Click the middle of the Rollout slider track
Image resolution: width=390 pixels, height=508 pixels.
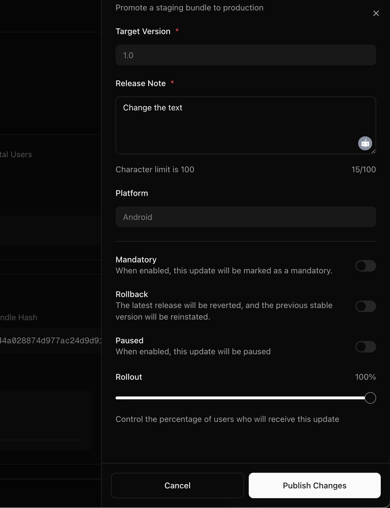pyautogui.click(x=243, y=398)
